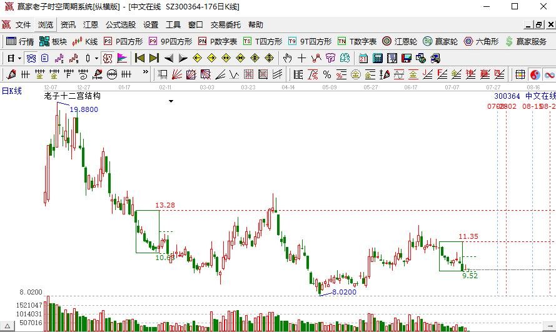Open 赢家服务 with the dollar icon
Screen dimensions: 556x332
pyautogui.click(x=526, y=41)
